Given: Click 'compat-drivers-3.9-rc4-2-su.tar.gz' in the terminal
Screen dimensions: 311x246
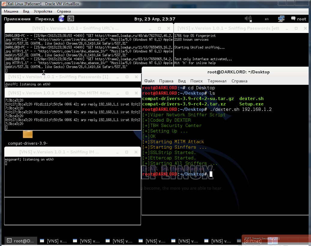Looking at the screenshot, I should click(x=188, y=99).
